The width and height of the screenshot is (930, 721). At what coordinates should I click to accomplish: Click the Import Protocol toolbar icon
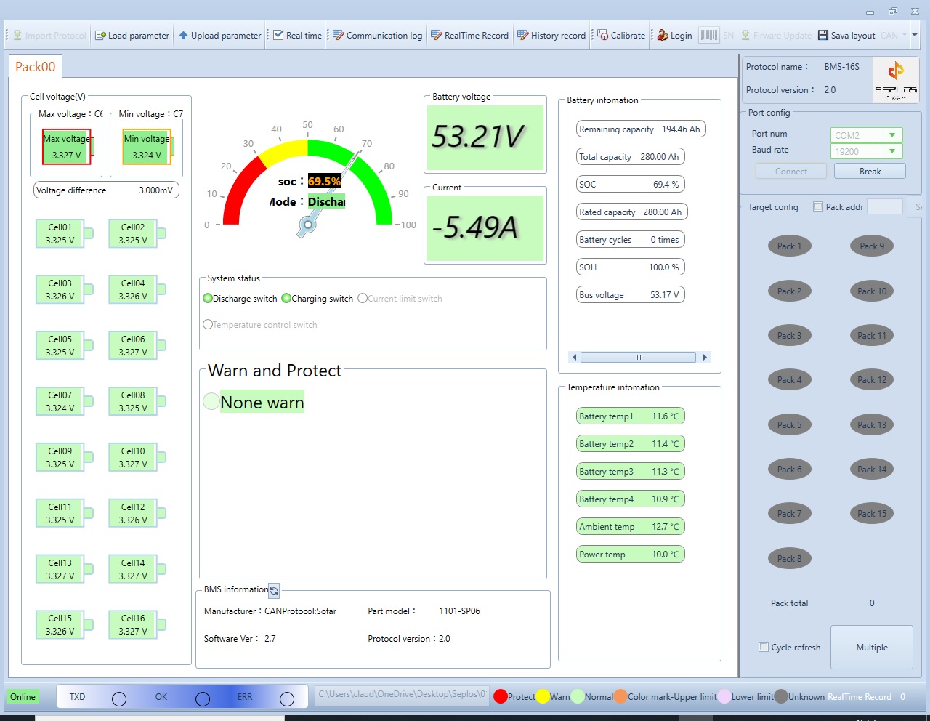(x=18, y=35)
